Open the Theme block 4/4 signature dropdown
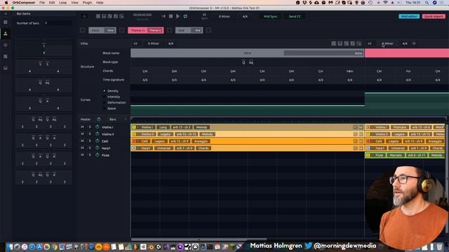The height and width of the screenshot is (252, 449). pyautogui.click(x=405, y=43)
